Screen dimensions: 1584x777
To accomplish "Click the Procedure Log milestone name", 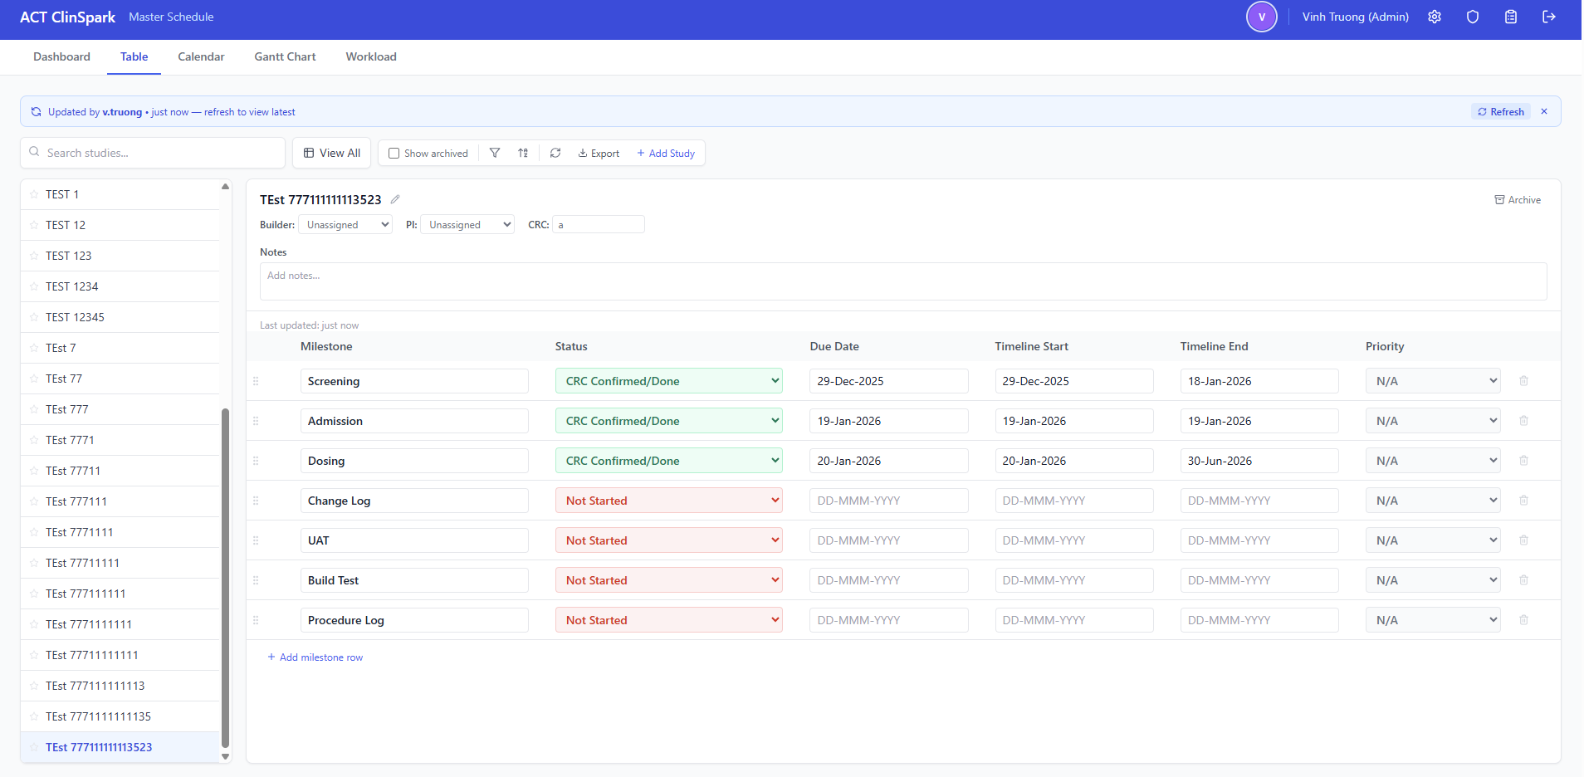I will pyautogui.click(x=414, y=620).
